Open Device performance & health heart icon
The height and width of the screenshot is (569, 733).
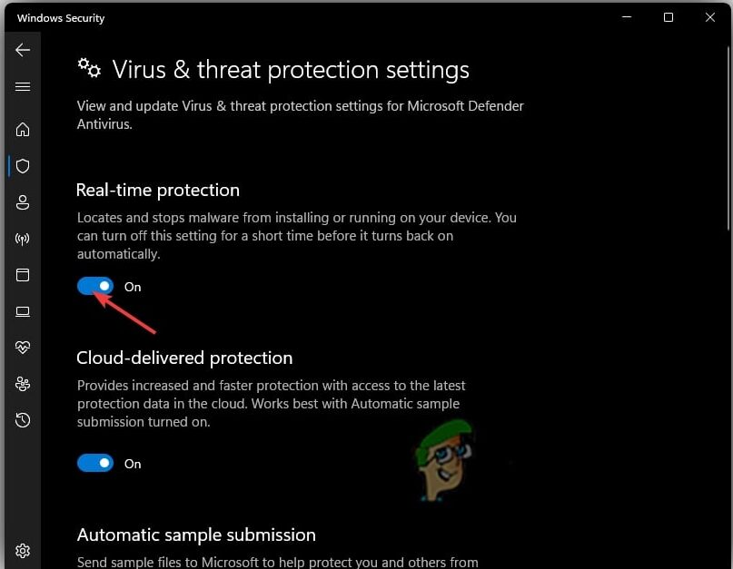point(23,348)
